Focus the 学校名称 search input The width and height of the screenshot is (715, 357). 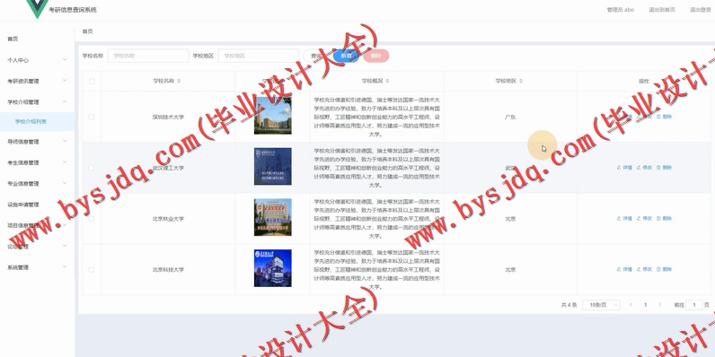(x=148, y=56)
